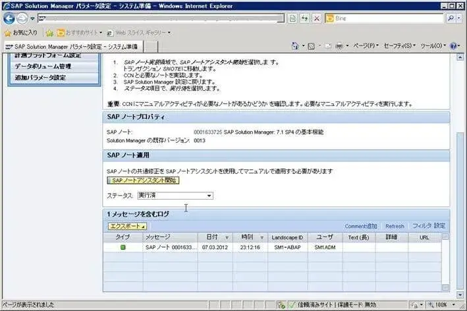The height and width of the screenshot is (311, 467).
Task: Open the recent pages dropdown arrow
Action: pyautogui.click(x=32, y=18)
